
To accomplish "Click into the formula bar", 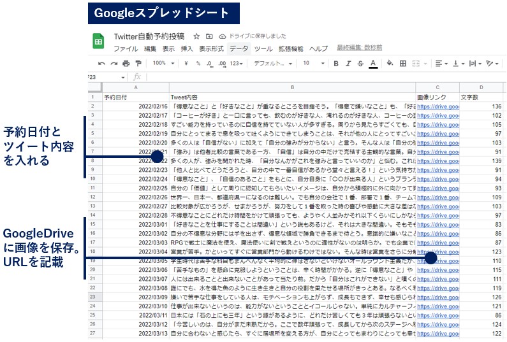I will pos(326,77).
